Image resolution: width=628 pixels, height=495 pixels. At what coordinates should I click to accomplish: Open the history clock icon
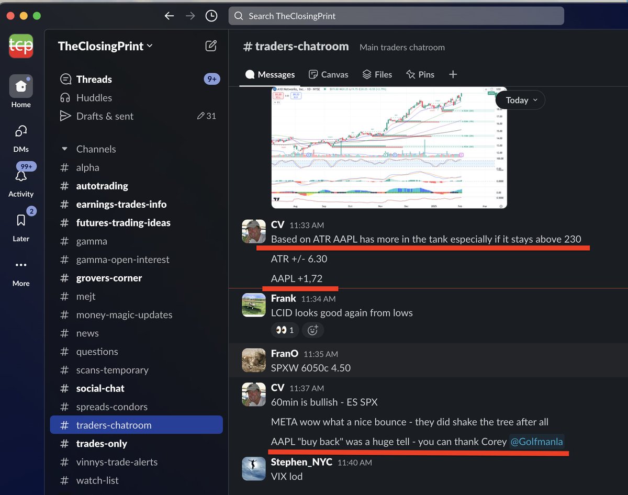tap(211, 16)
